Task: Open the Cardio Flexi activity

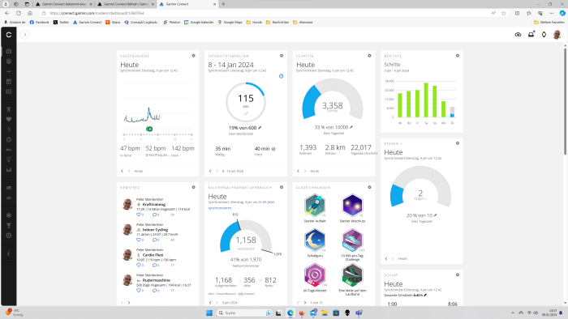Action: pyautogui.click(x=153, y=255)
